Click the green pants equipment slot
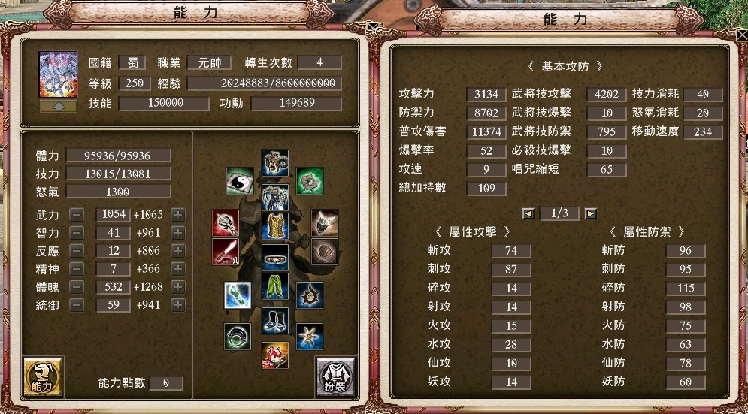 (275, 286)
